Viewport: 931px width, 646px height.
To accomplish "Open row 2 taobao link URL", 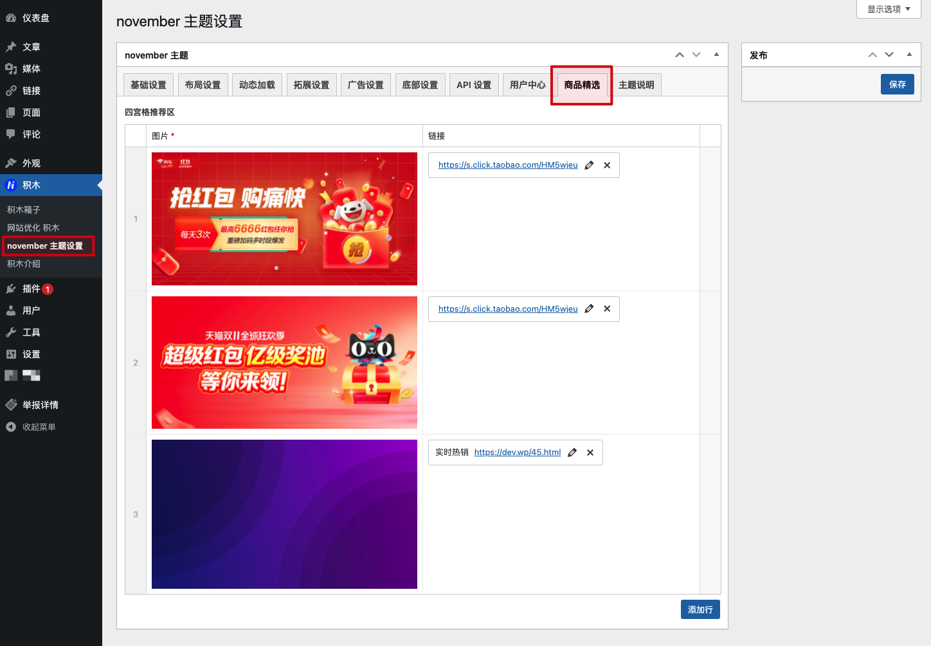I will coord(508,309).
